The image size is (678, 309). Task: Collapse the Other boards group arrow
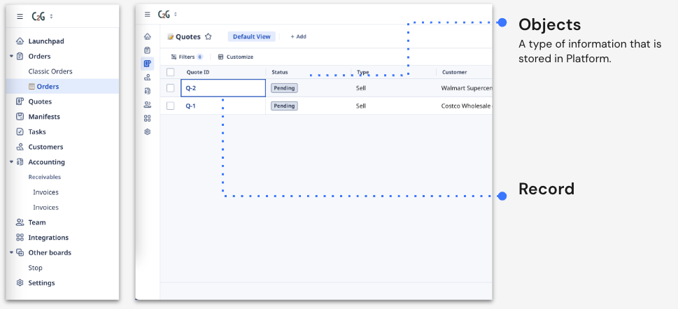pos(11,253)
